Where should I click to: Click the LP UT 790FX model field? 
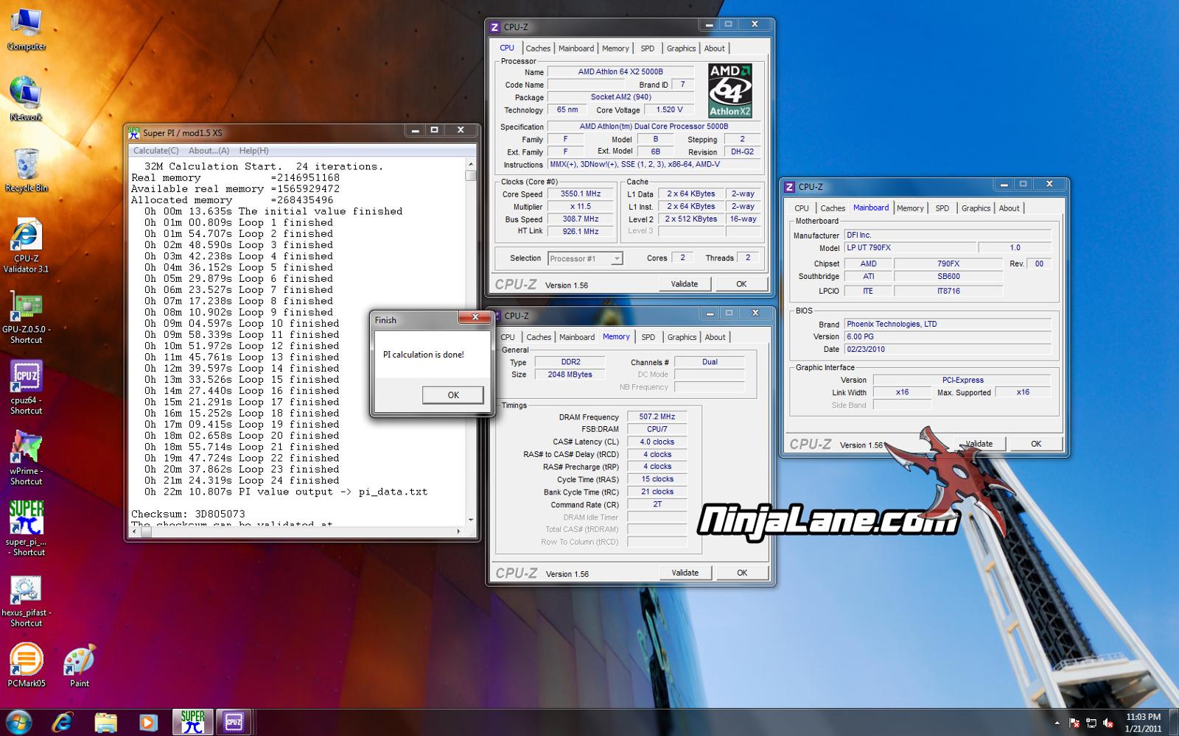click(911, 248)
